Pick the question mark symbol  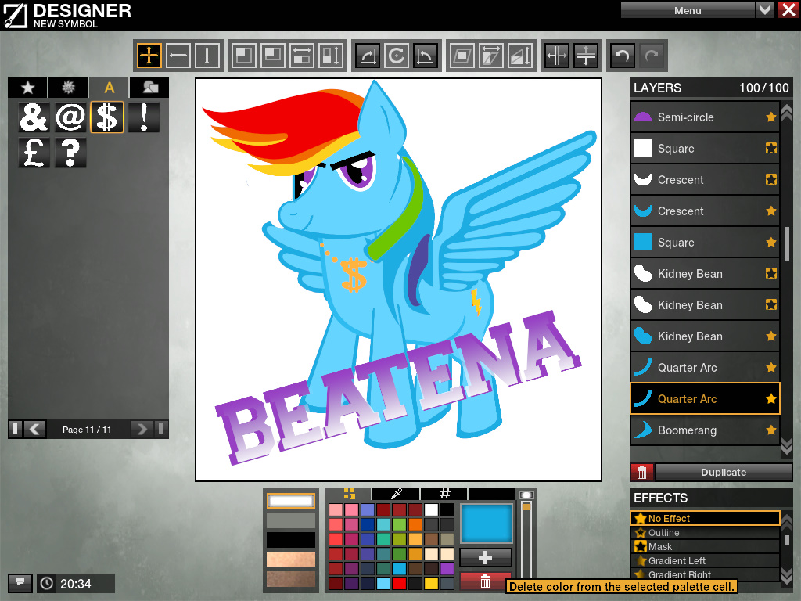[x=70, y=153]
